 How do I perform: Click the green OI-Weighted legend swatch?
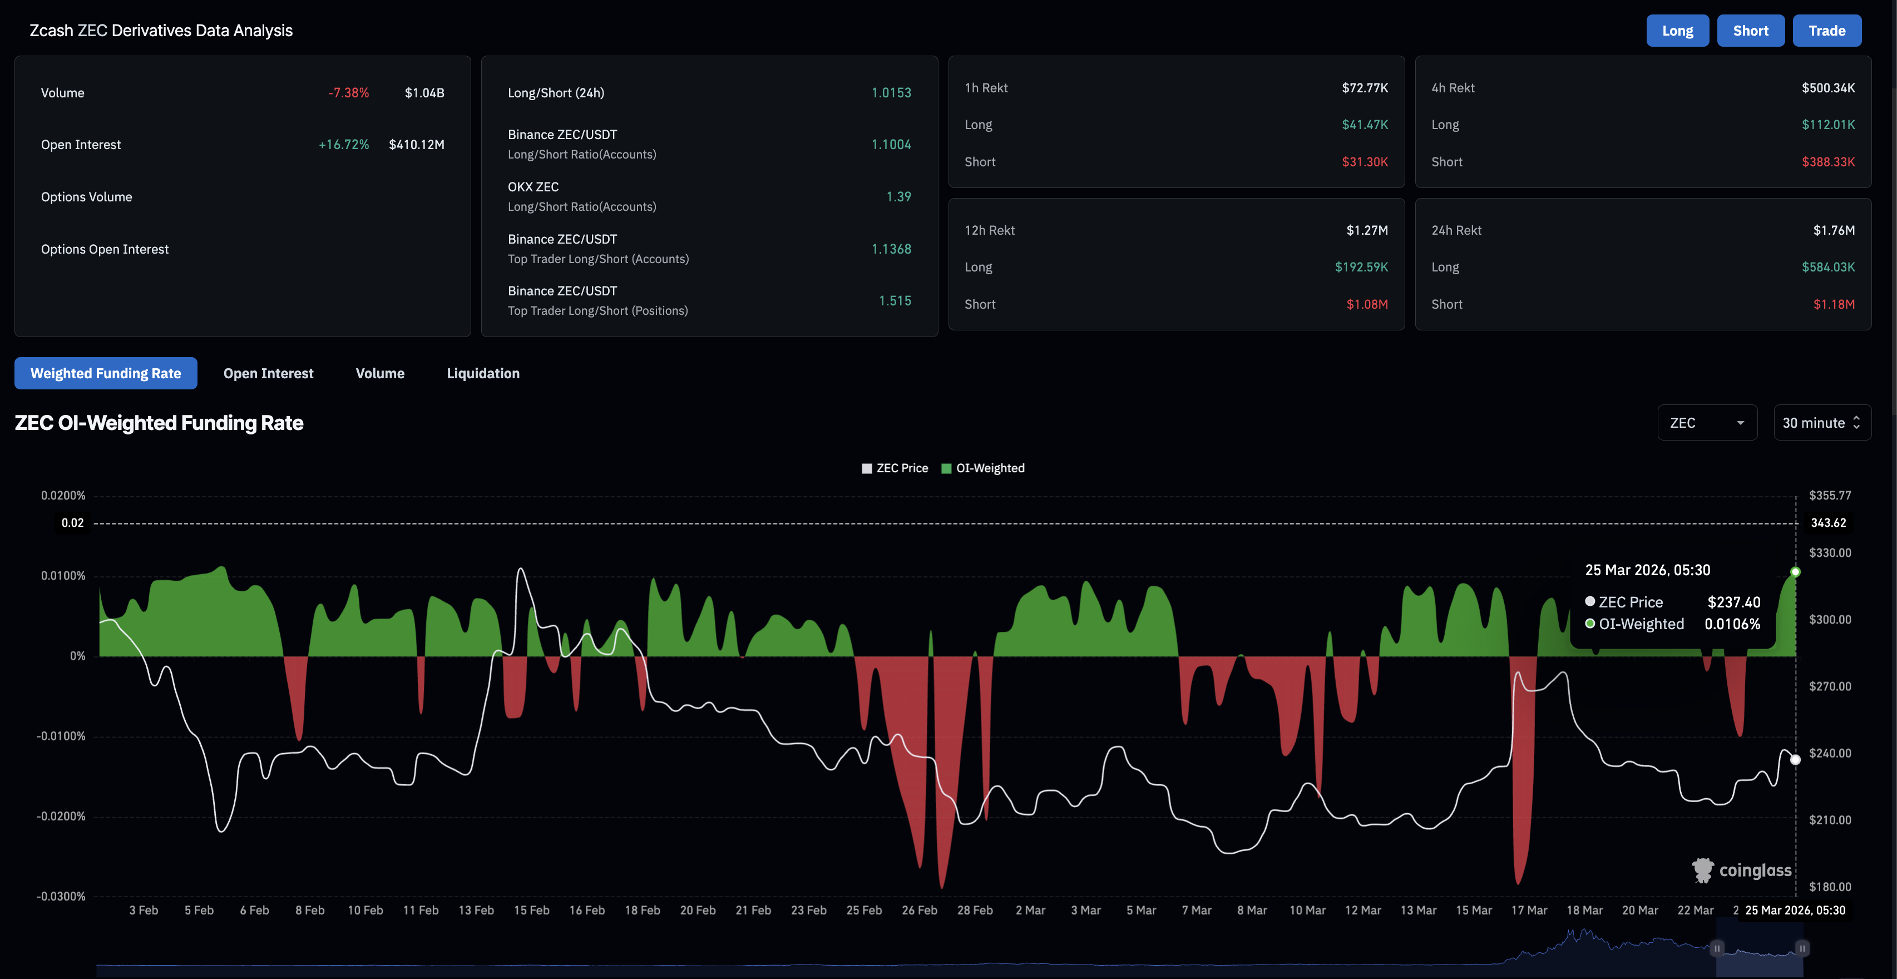946,468
